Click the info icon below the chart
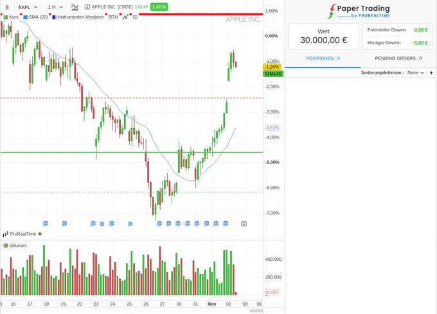The height and width of the screenshot is (314, 437). (244, 224)
